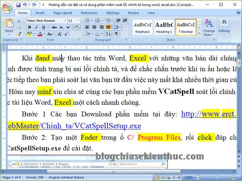The width and height of the screenshot is (242, 181).
Task: Toggle Subscript formatting
Action: tap(61, 27)
